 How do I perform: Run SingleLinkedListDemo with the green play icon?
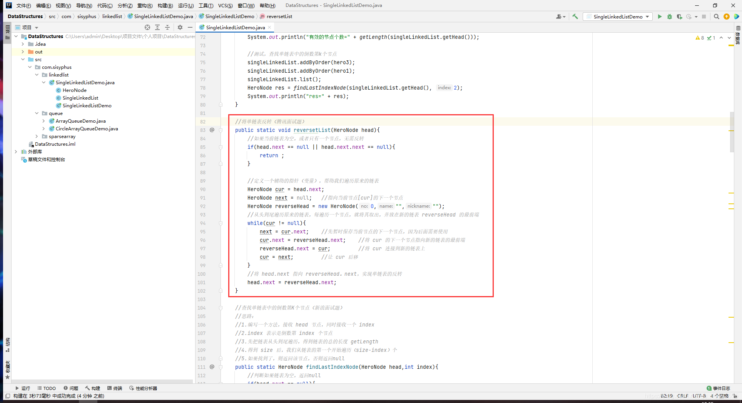[x=660, y=17]
